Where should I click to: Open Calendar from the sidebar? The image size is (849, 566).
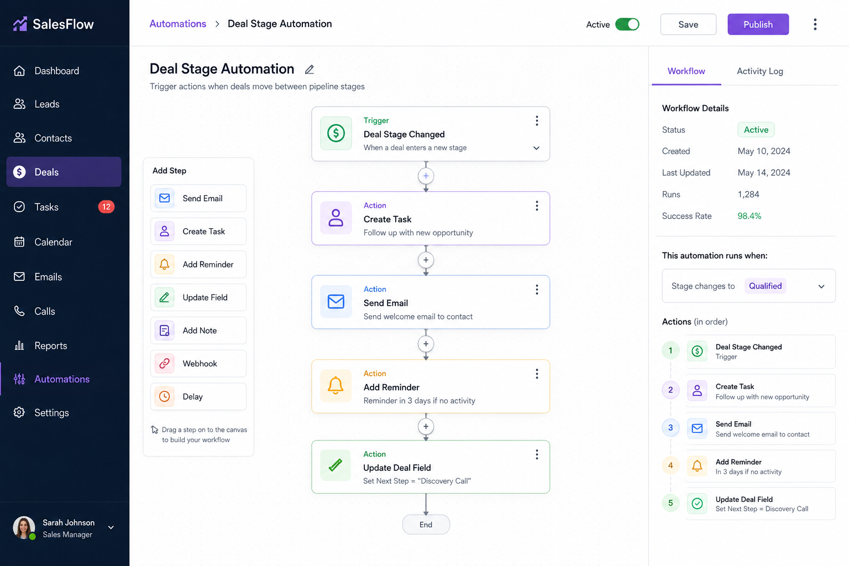[64, 242]
